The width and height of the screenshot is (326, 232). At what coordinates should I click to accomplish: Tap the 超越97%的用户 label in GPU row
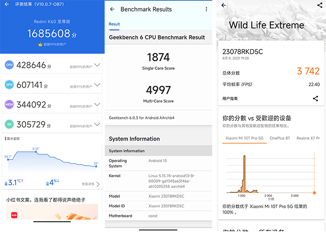pyautogui.click(x=81, y=87)
